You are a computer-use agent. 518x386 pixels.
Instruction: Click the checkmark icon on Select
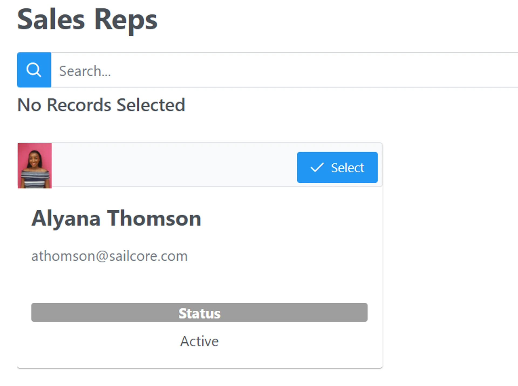coord(317,167)
